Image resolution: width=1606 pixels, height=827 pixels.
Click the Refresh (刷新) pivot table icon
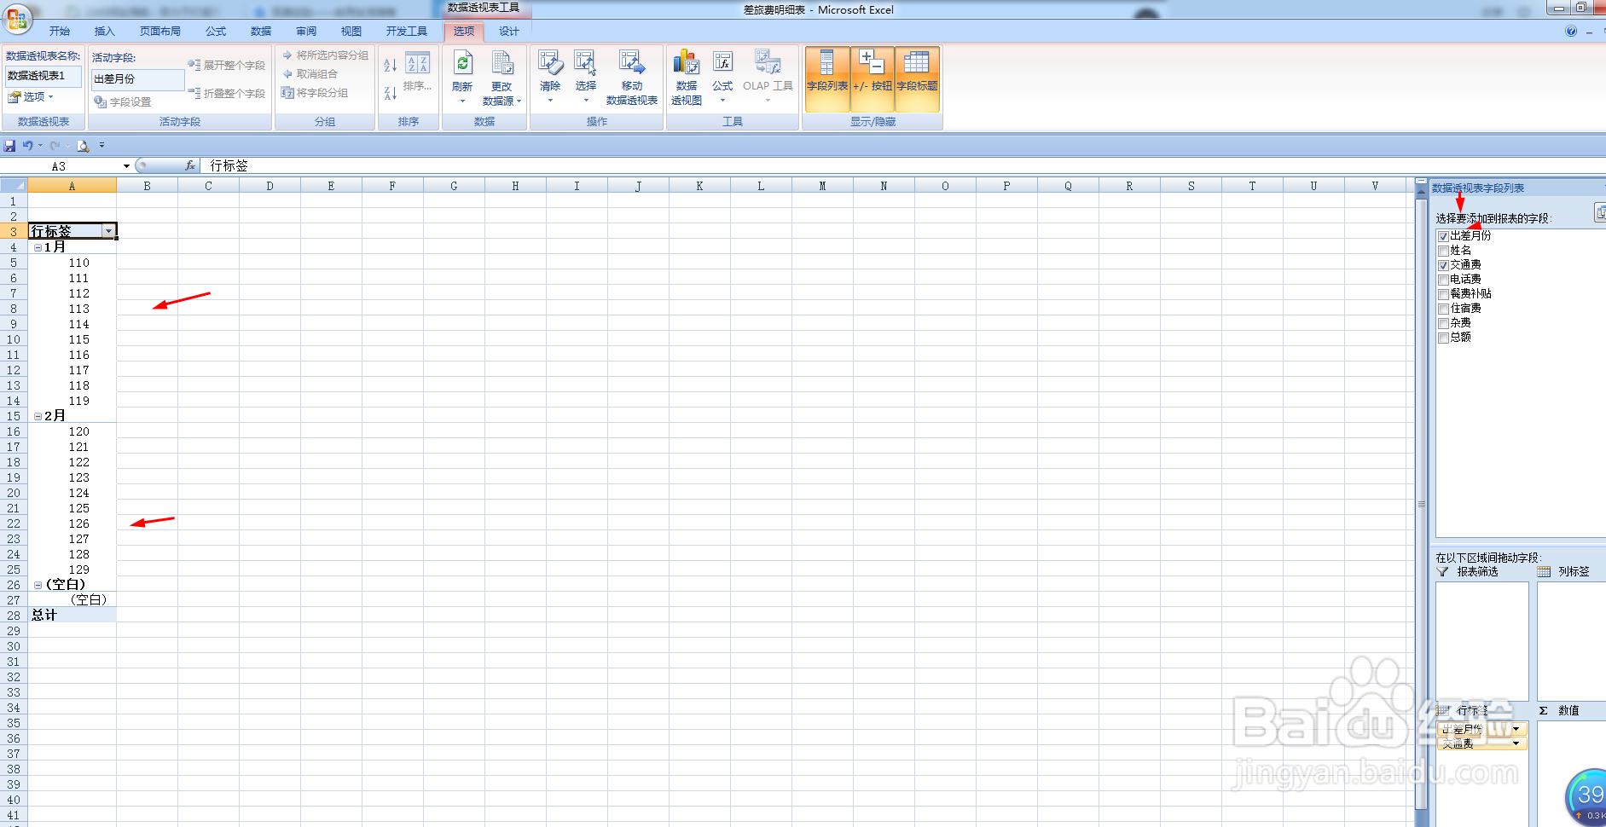click(462, 63)
